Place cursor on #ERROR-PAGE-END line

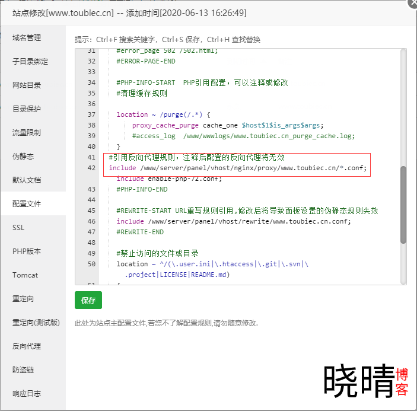click(146, 61)
